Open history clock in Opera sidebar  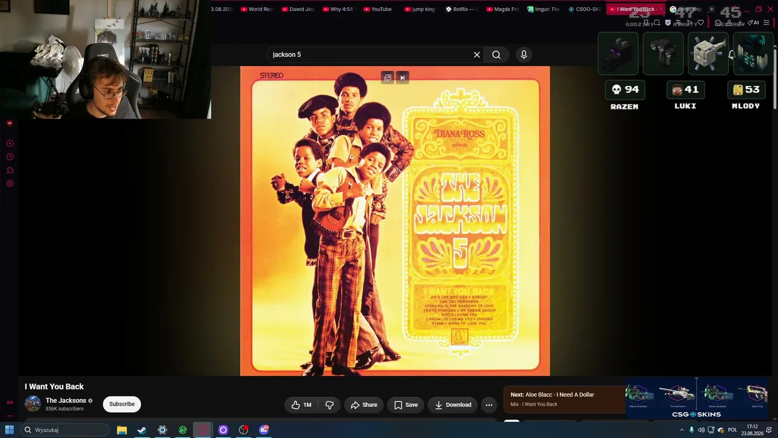(x=10, y=157)
